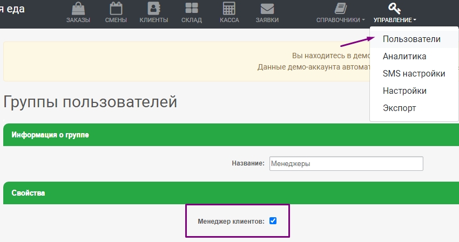Click Экспорт in the Управление menu

(399, 108)
